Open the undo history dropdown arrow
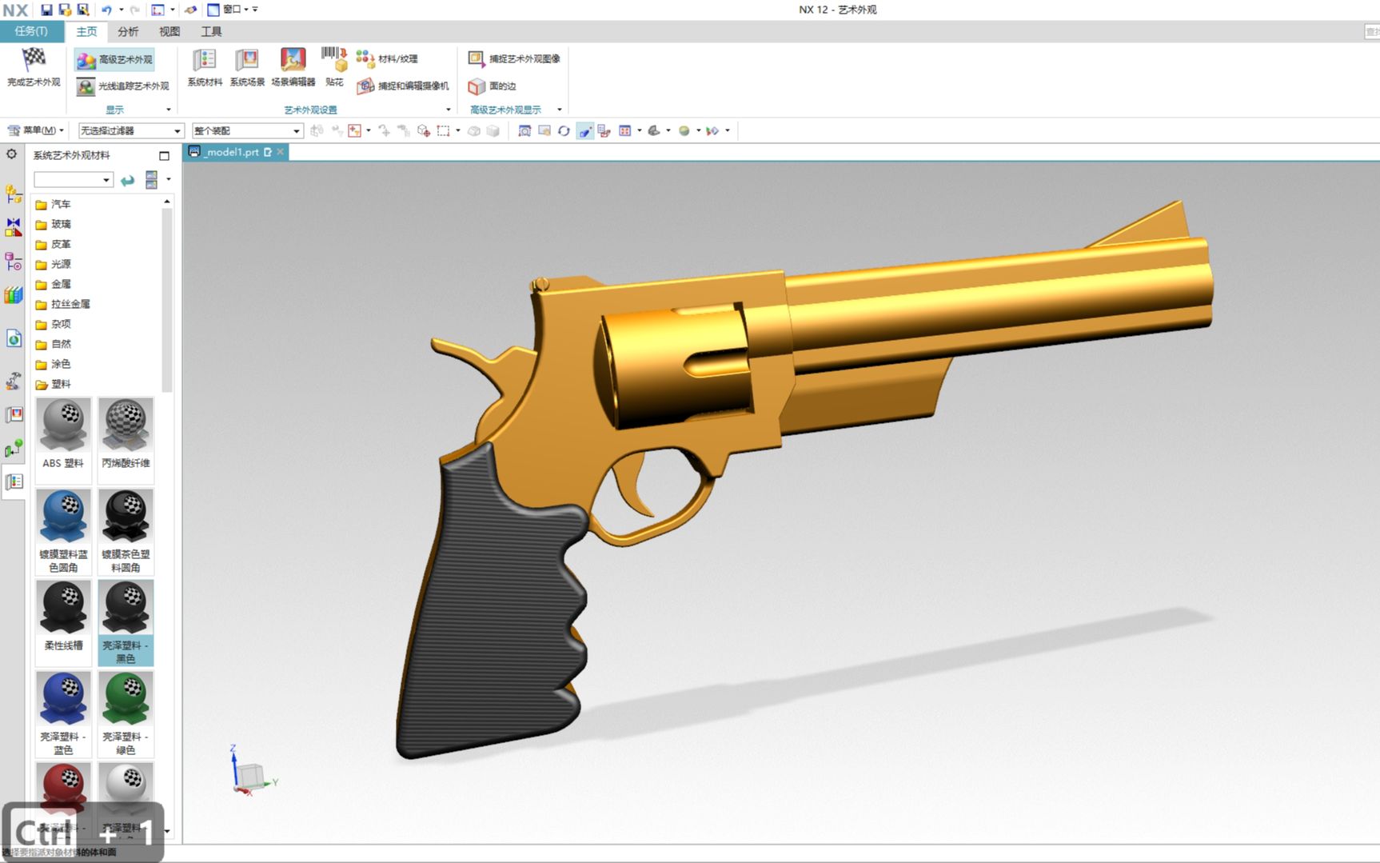The width and height of the screenshot is (1380, 863). coord(122,10)
